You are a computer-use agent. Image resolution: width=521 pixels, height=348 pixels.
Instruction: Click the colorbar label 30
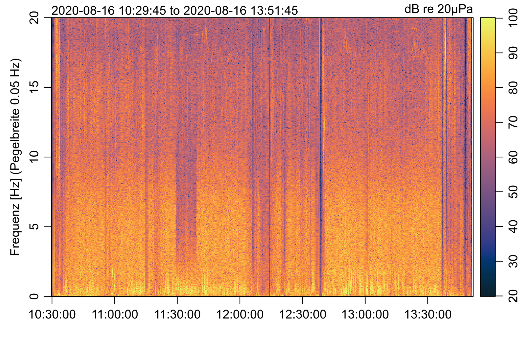513,261
